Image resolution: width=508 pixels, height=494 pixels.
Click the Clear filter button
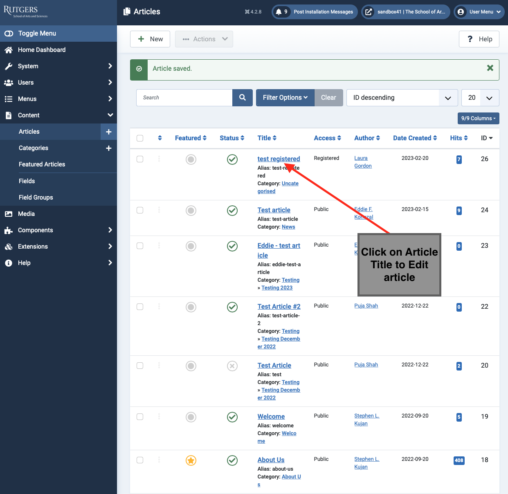328,98
